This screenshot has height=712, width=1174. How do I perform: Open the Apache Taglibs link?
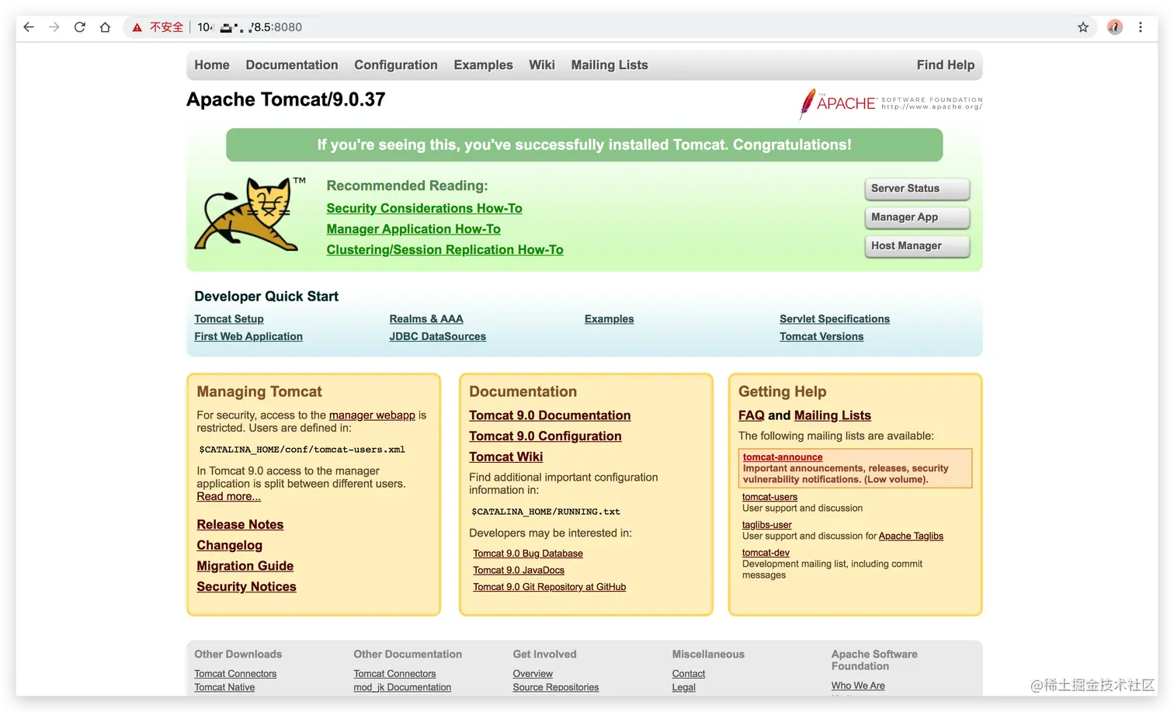pos(911,537)
